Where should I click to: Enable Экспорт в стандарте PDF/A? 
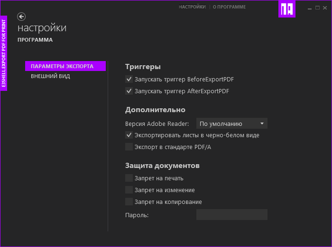tap(129, 147)
